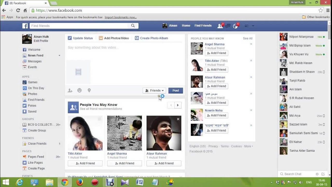
Task: Open the chat settings gear icon
Action: click(x=317, y=174)
